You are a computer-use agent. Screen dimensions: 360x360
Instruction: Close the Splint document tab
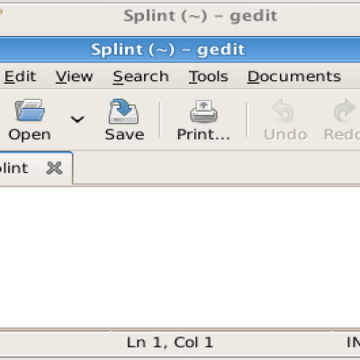tap(54, 167)
